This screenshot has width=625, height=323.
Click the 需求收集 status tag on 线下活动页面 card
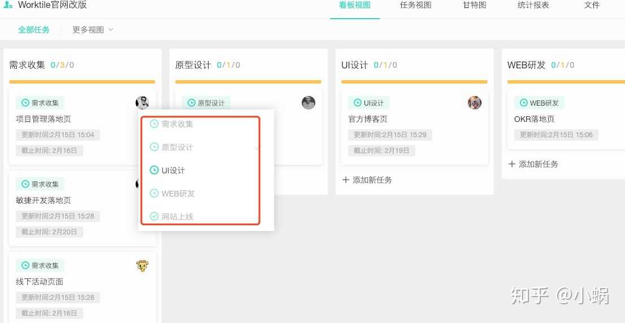40,265
